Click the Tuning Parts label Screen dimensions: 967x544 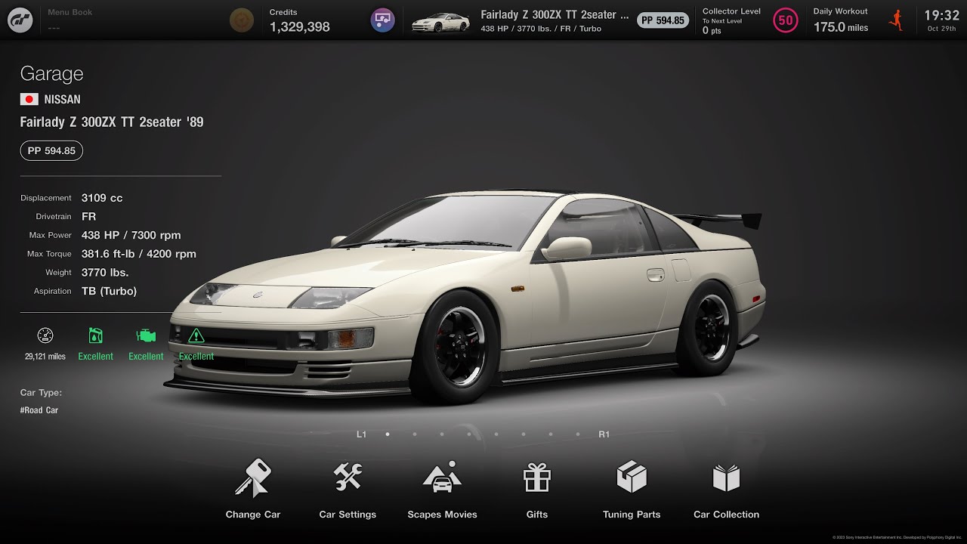pyautogui.click(x=632, y=515)
